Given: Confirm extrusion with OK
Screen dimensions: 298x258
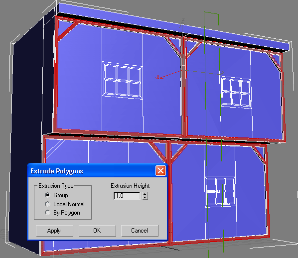Looking at the screenshot, I should (97, 231).
